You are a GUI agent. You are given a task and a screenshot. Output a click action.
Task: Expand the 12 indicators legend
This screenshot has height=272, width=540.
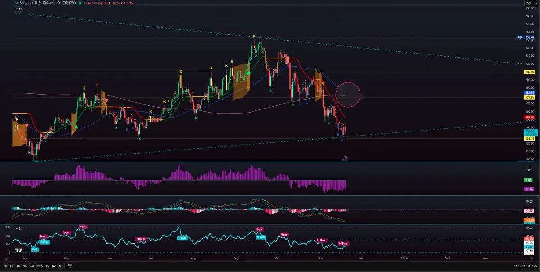tap(18, 9)
